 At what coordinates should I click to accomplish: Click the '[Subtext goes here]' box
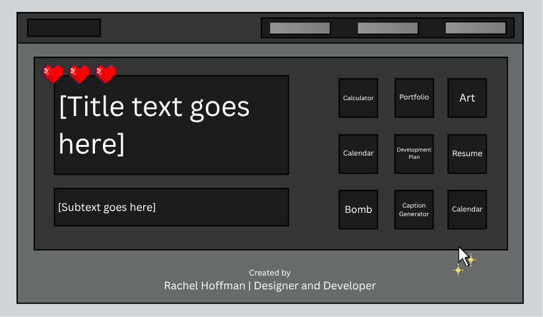(x=171, y=207)
